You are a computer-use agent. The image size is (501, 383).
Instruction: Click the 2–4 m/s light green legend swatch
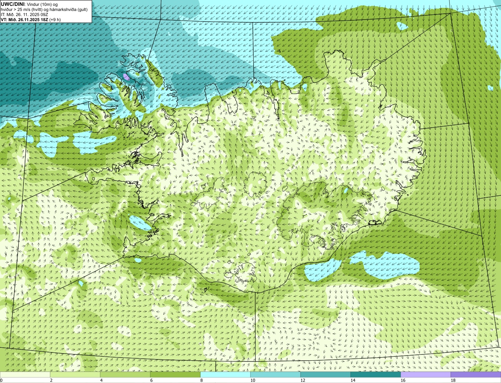[75, 375]
